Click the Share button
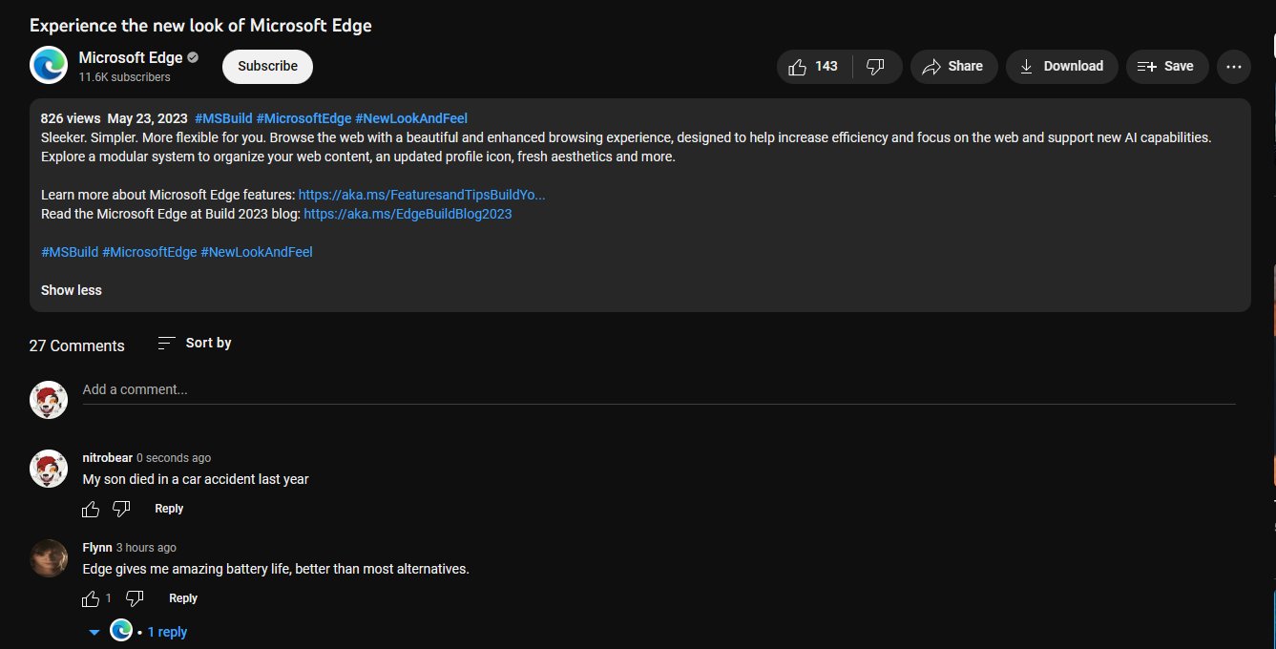The height and width of the screenshot is (649, 1276). [x=953, y=67]
